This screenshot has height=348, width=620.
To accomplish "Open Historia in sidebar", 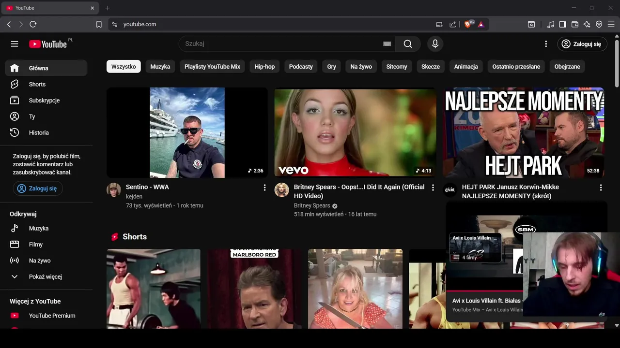I will [x=46, y=132].
